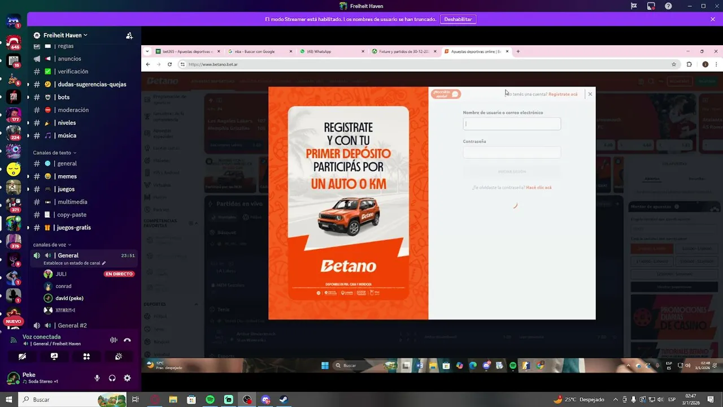This screenshot has height=407, width=723.
Task: Click Hacé clic acá password recovery link
Action: 539,187
